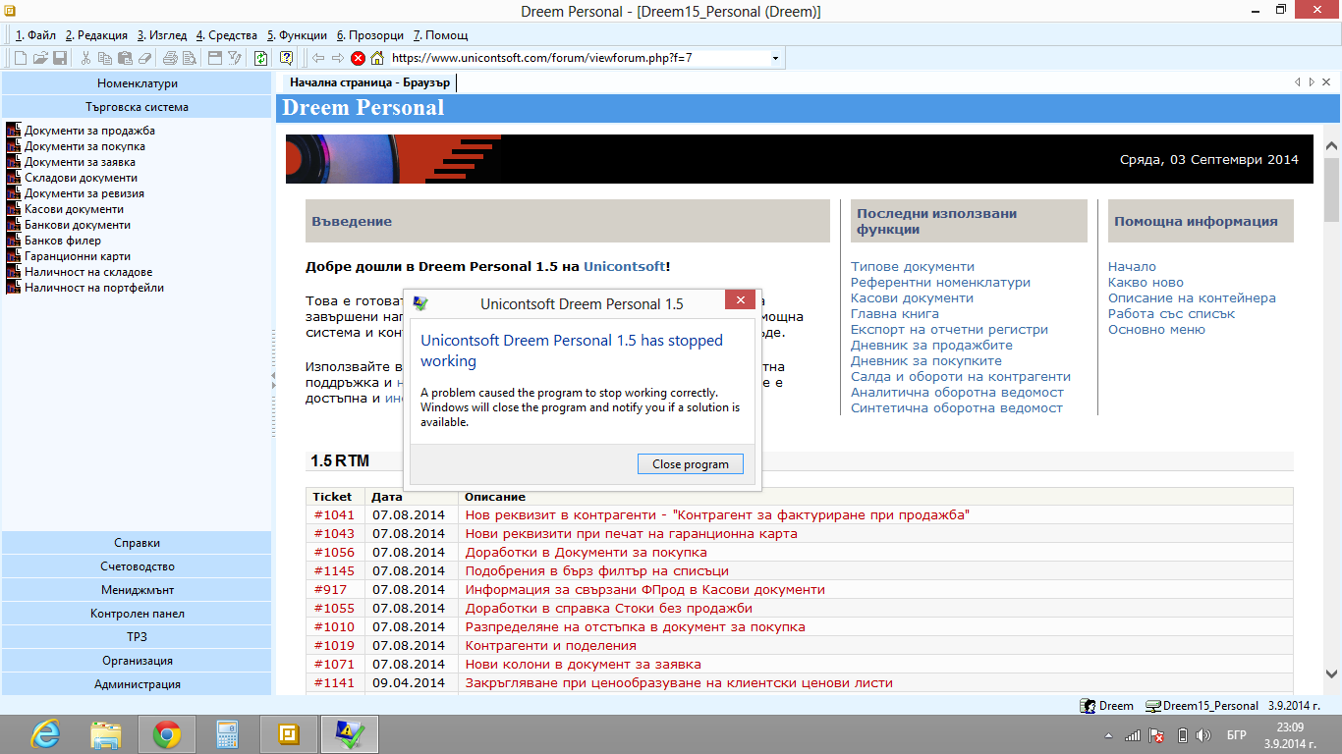
Task: Click the Home page house icon
Action: pyautogui.click(x=376, y=58)
